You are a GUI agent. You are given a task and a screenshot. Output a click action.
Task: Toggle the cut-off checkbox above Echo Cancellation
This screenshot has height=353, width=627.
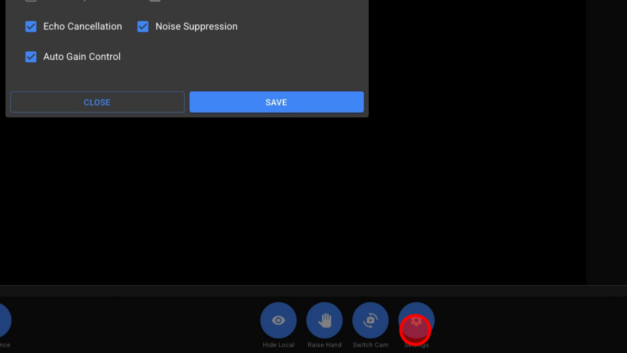pos(31,0)
